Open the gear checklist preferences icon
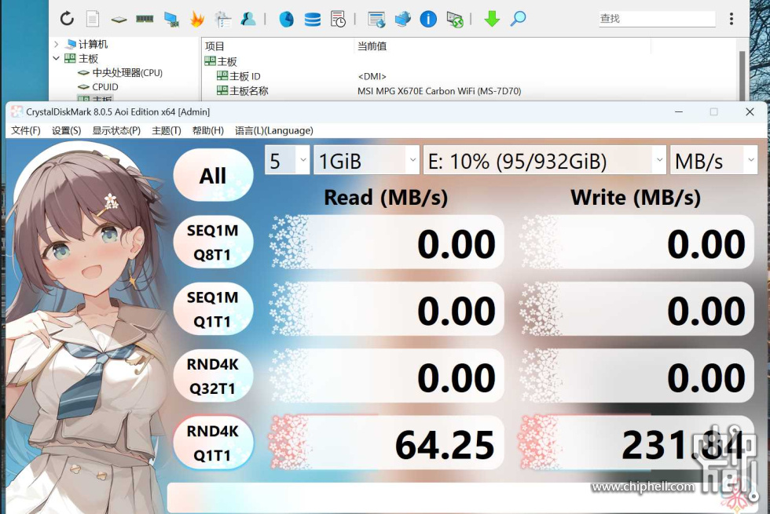This screenshot has width=770, height=514. click(x=223, y=19)
